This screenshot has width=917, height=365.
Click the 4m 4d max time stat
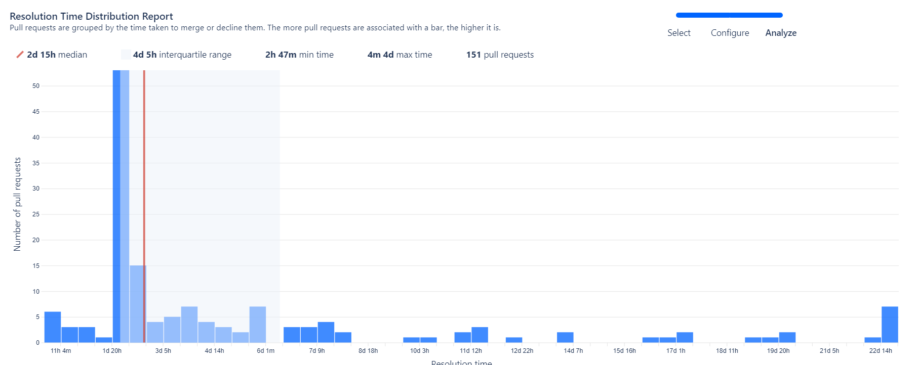[x=400, y=55]
